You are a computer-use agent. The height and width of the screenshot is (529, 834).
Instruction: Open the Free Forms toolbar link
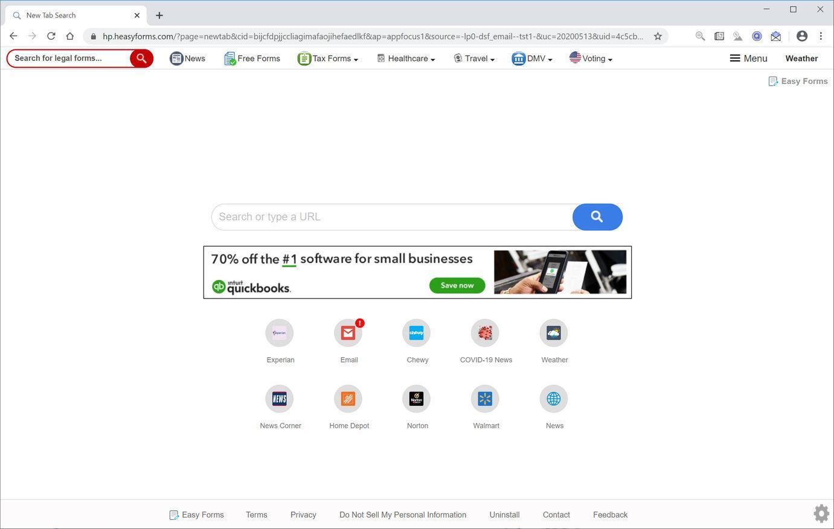(x=252, y=59)
